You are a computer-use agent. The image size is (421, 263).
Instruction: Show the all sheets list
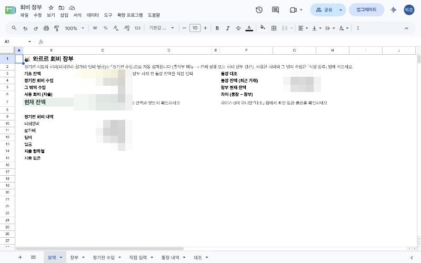(33, 257)
